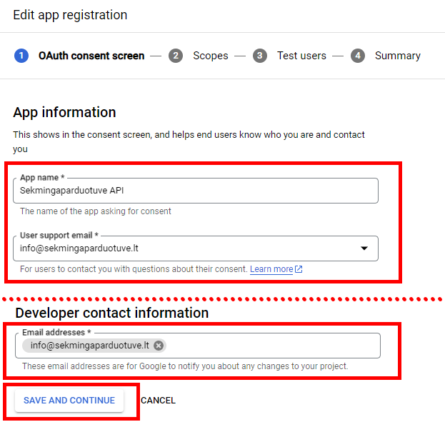The width and height of the screenshot is (445, 422).
Task: Click the step 2 number circle
Action: pos(176,56)
